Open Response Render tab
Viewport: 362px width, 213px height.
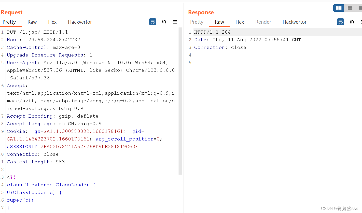[x=263, y=22]
